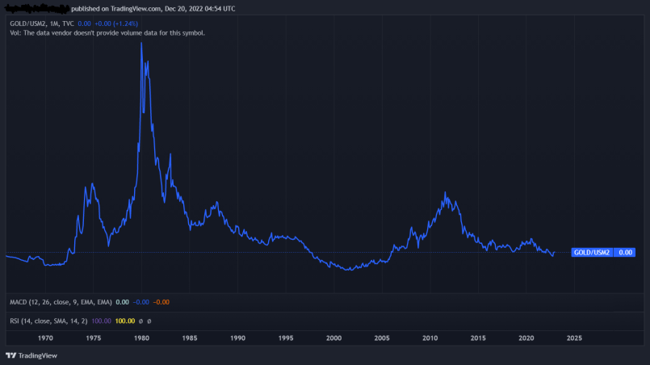Click the yellow 100.00 RSI value
The height and width of the screenshot is (365, 650).
125,321
